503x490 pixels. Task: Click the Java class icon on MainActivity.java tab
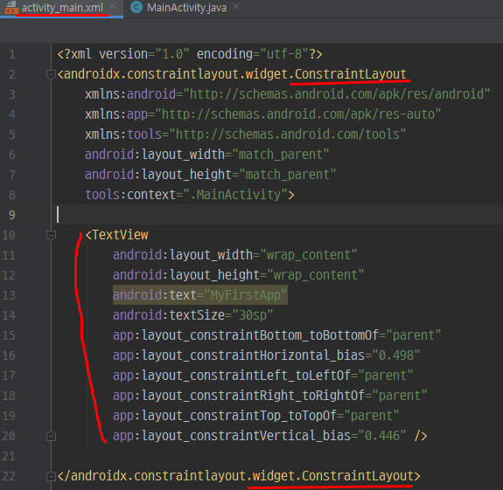pos(136,7)
